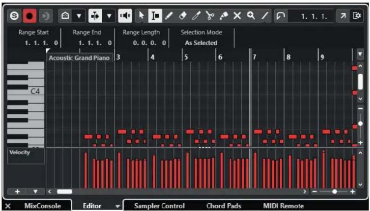Edit the Range Length value
The height and width of the screenshot is (211, 370).
click(x=149, y=43)
